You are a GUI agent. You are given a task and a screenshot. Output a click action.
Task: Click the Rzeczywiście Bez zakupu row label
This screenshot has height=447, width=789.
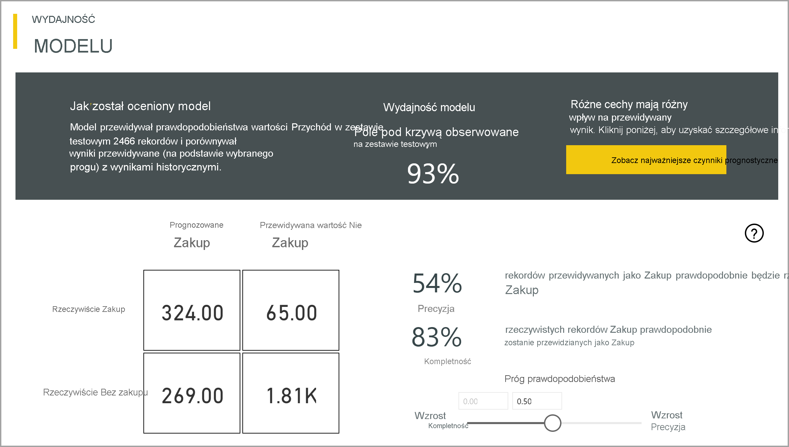coord(95,392)
